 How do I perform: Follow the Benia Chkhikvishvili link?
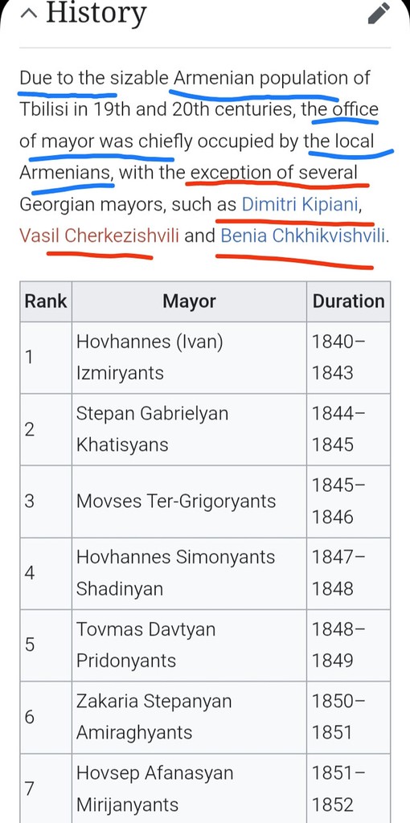click(303, 235)
